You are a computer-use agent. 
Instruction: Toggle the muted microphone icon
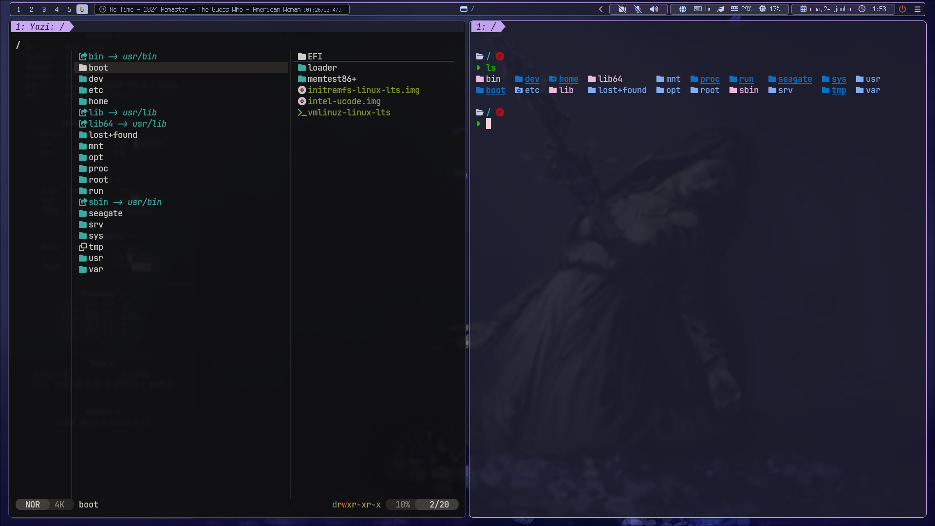(x=638, y=9)
